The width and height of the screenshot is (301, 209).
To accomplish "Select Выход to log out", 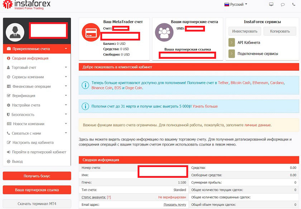I will click(x=17, y=161).
